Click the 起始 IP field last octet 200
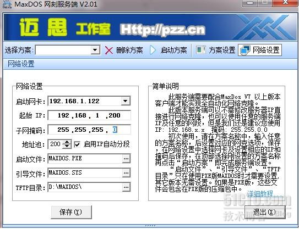The height and width of the screenshot is (229, 299). tap(115, 115)
